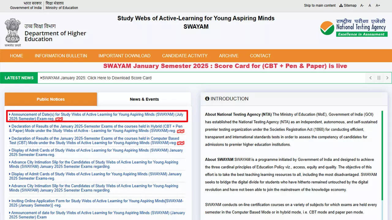The height and width of the screenshot is (220, 392).
Task: Click About SWAYAM paragraph heading
Action: [x=219, y=159]
